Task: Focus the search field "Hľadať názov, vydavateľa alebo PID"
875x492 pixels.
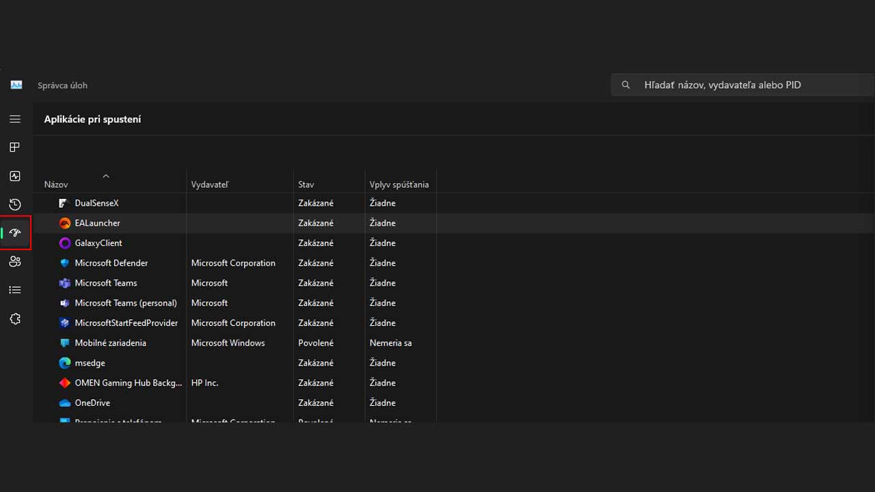Action: click(742, 85)
